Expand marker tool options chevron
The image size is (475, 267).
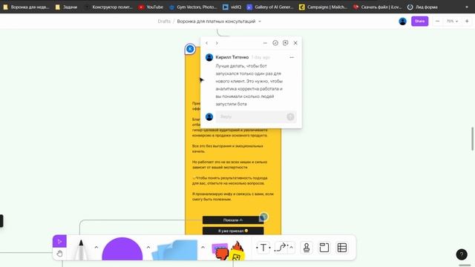click(x=96, y=247)
